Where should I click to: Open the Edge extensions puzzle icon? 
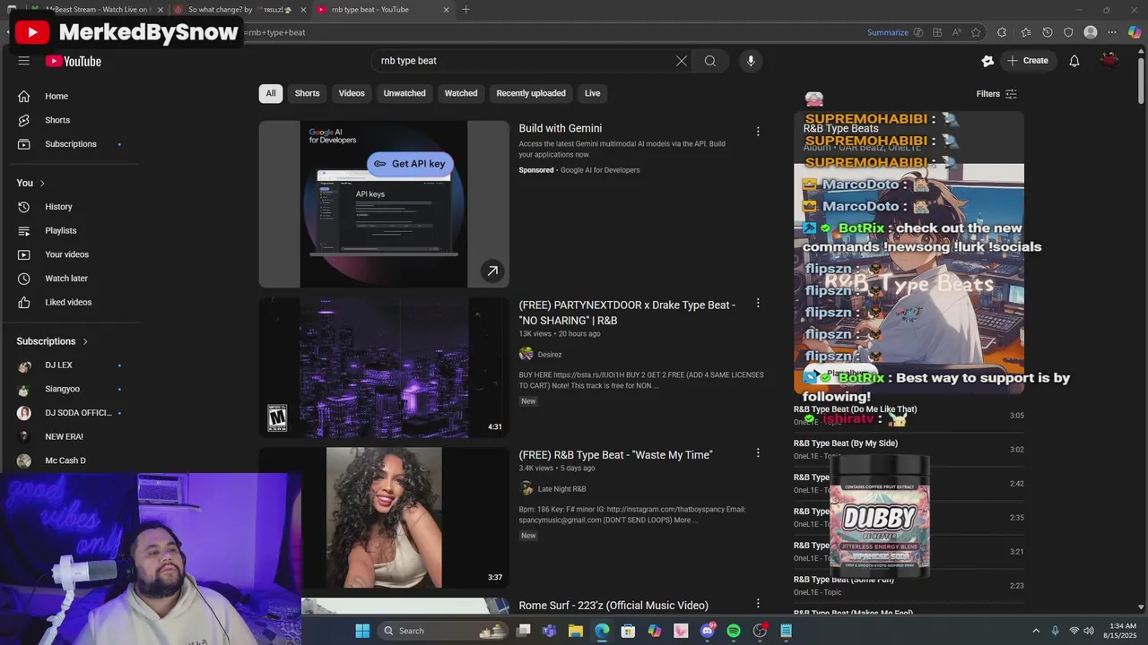pos(1002,32)
